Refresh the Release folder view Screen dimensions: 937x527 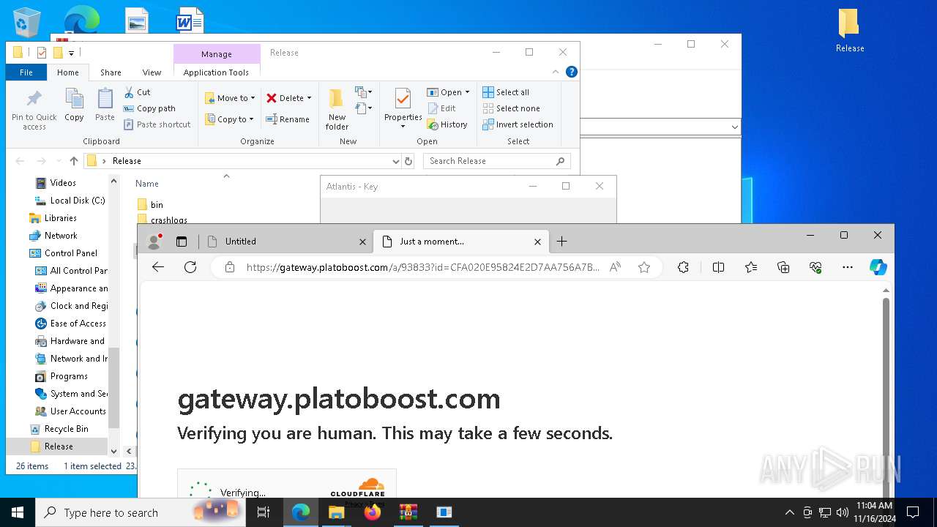coord(408,161)
